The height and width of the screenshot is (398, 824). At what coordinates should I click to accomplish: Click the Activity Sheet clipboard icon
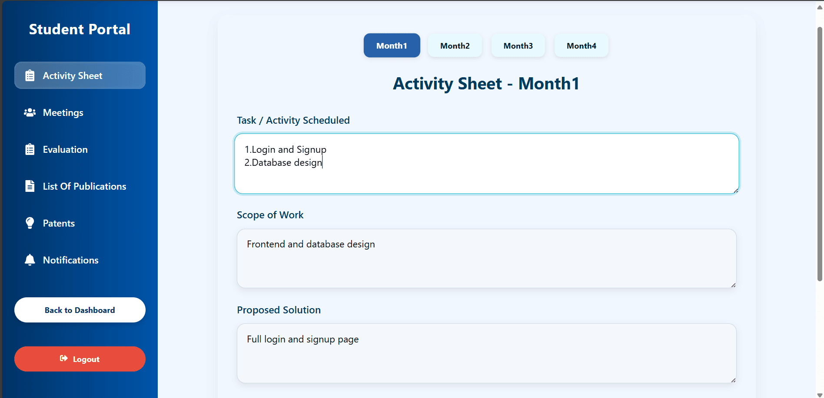tap(30, 76)
